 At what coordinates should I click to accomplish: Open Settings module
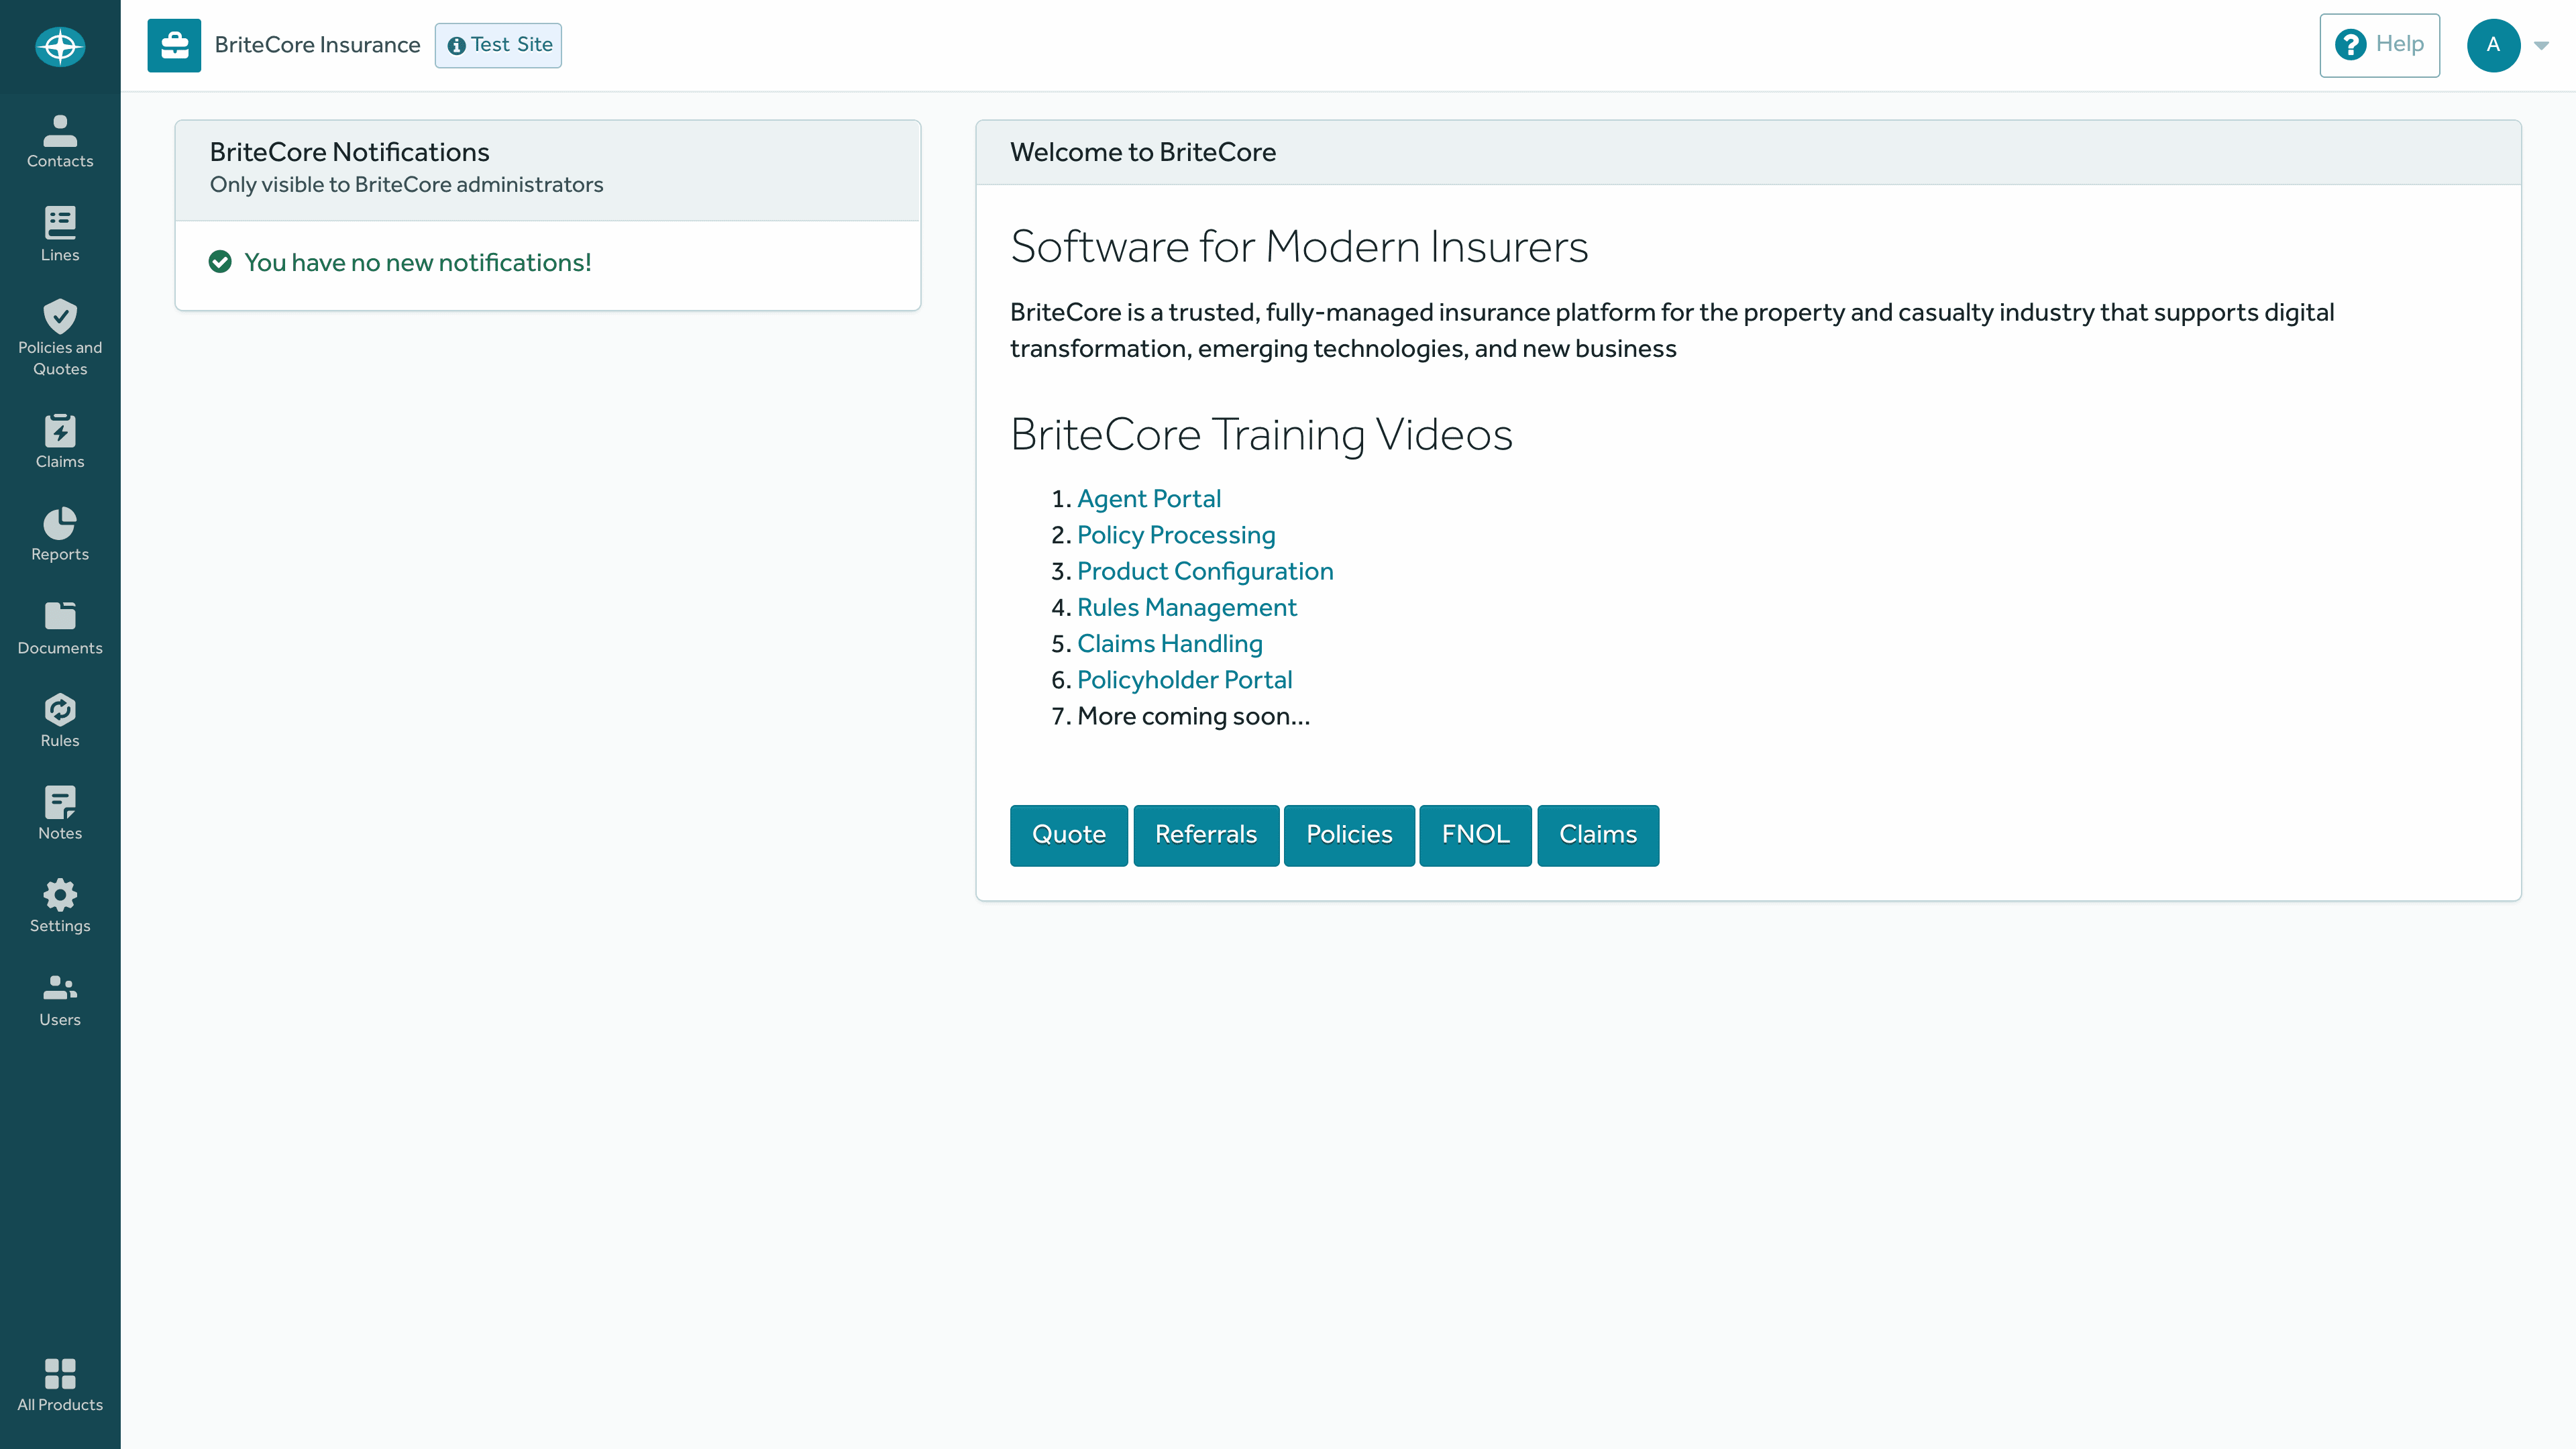pos(60,906)
